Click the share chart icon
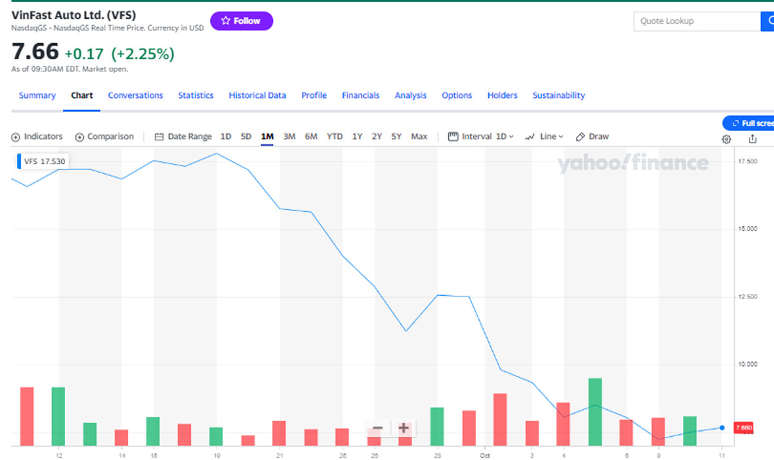Viewport: 774px width, 460px height. coord(752,139)
